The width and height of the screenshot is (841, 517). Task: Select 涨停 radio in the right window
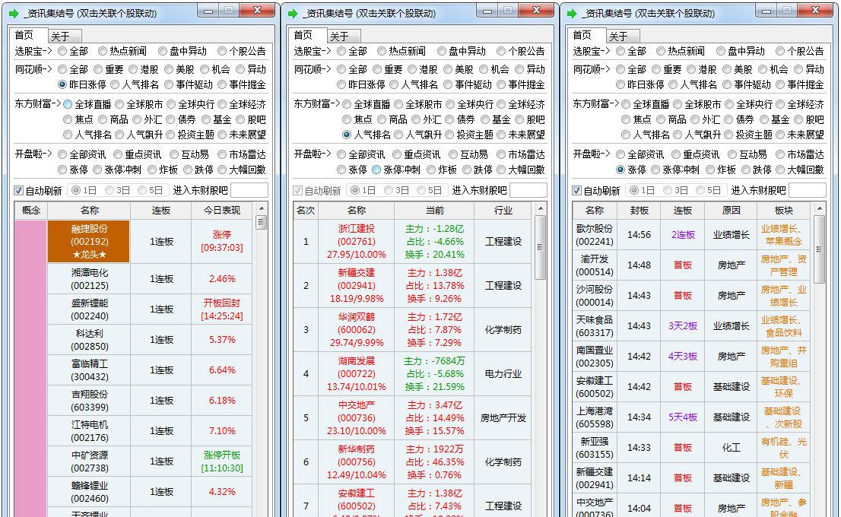pyautogui.click(x=620, y=170)
